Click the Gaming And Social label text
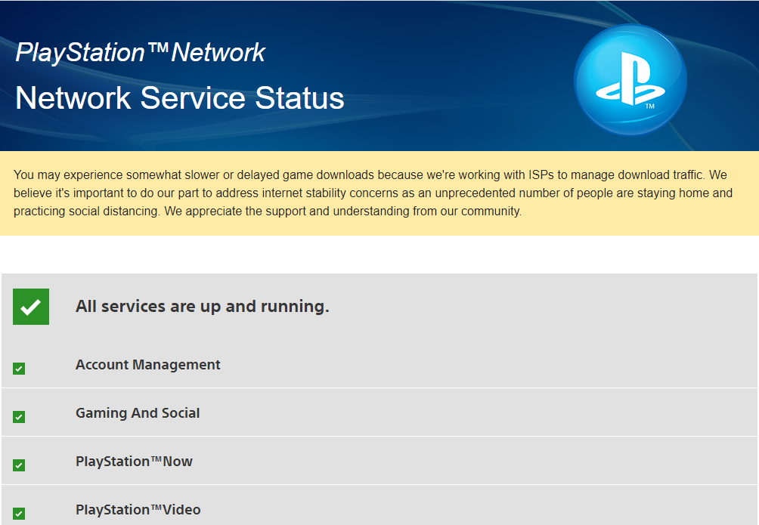 [138, 412]
